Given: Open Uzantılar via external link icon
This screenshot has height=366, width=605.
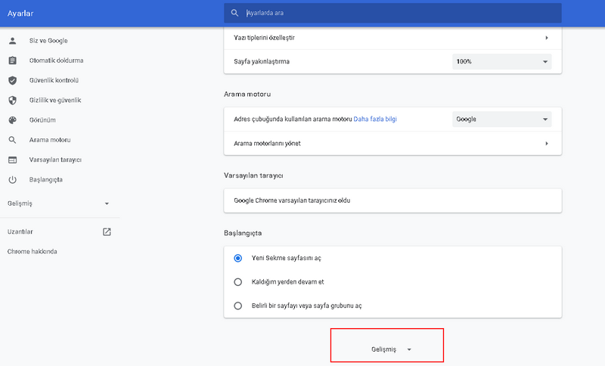Looking at the screenshot, I should [x=107, y=231].
